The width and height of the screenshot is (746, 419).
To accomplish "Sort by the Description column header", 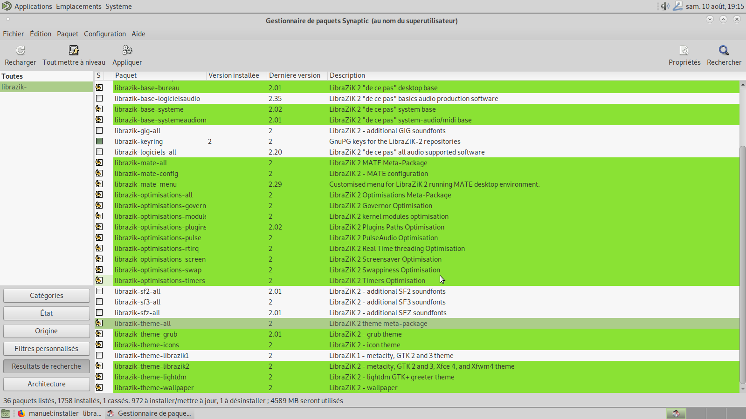I will point(533,75).
